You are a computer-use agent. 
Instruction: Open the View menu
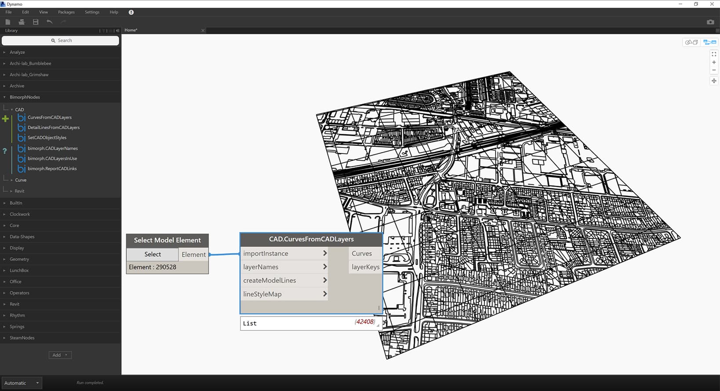pos(44,12)
